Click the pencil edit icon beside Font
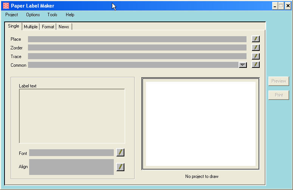 [120, 152]
